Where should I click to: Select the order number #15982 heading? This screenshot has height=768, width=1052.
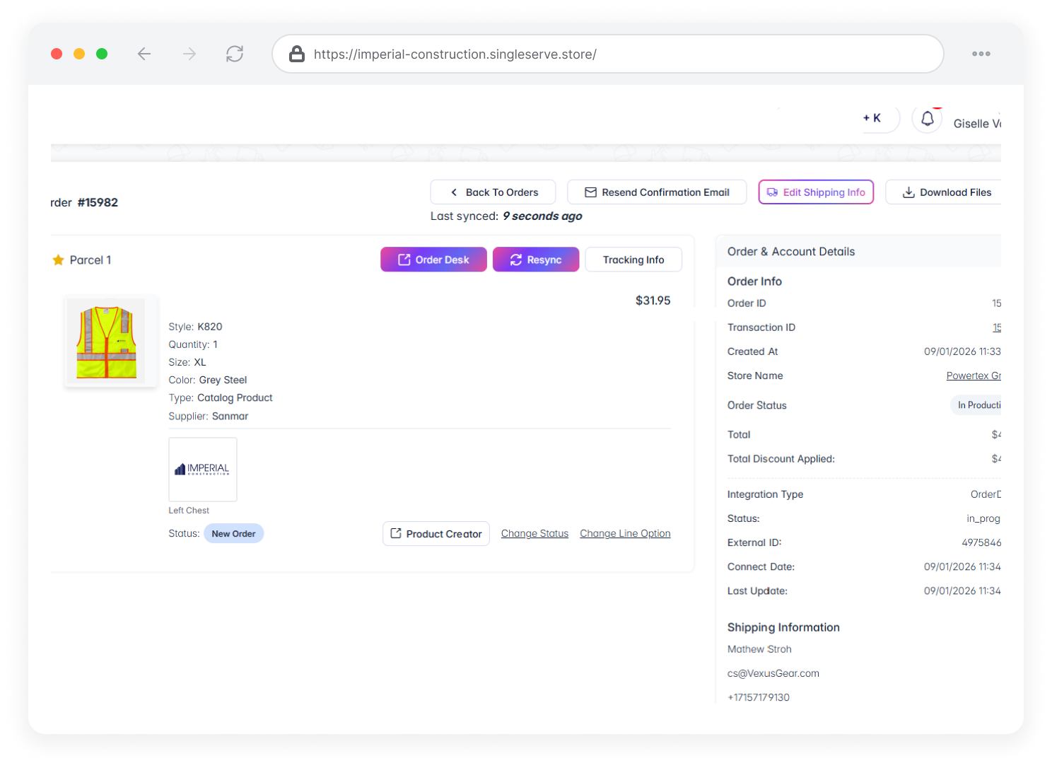coord(98,202)
